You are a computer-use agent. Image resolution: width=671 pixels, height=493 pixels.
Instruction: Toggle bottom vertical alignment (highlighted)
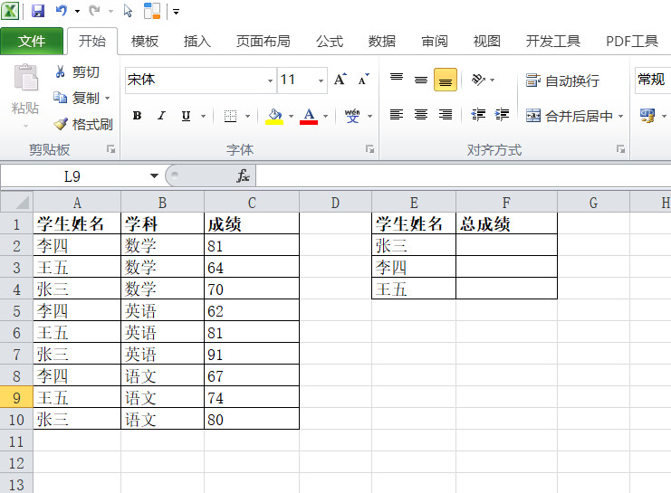(446, 80)
